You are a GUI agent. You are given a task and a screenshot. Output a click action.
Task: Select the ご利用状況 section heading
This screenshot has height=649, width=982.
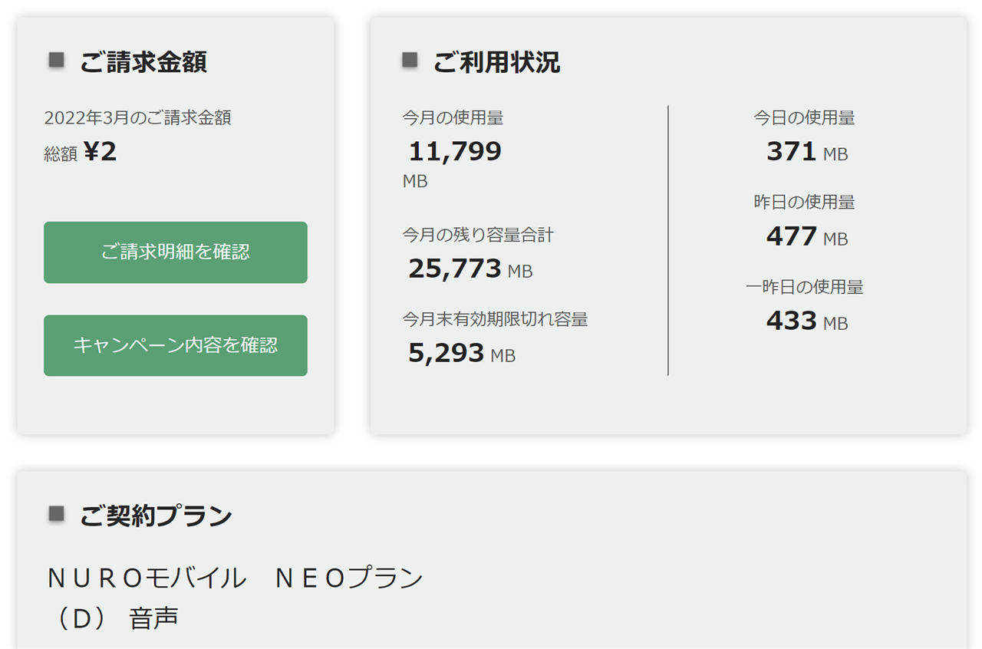[496, 62]
